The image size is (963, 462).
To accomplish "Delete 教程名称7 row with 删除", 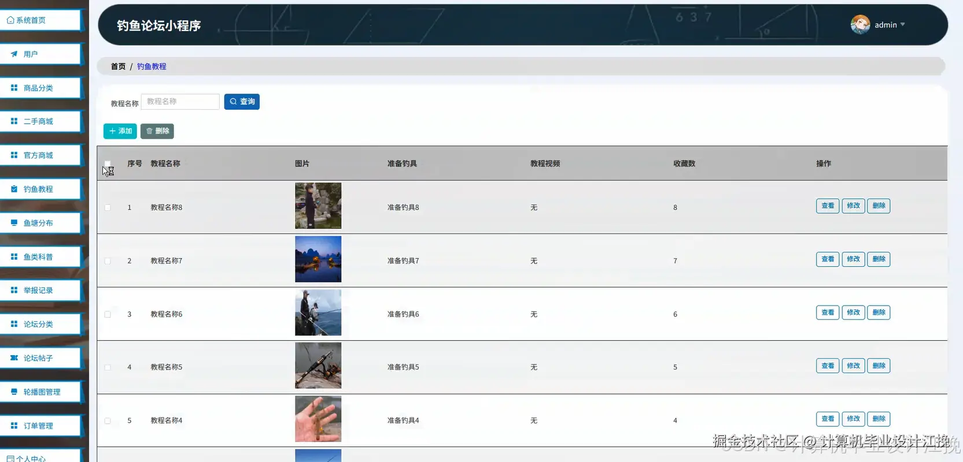I will coord(879,259).
